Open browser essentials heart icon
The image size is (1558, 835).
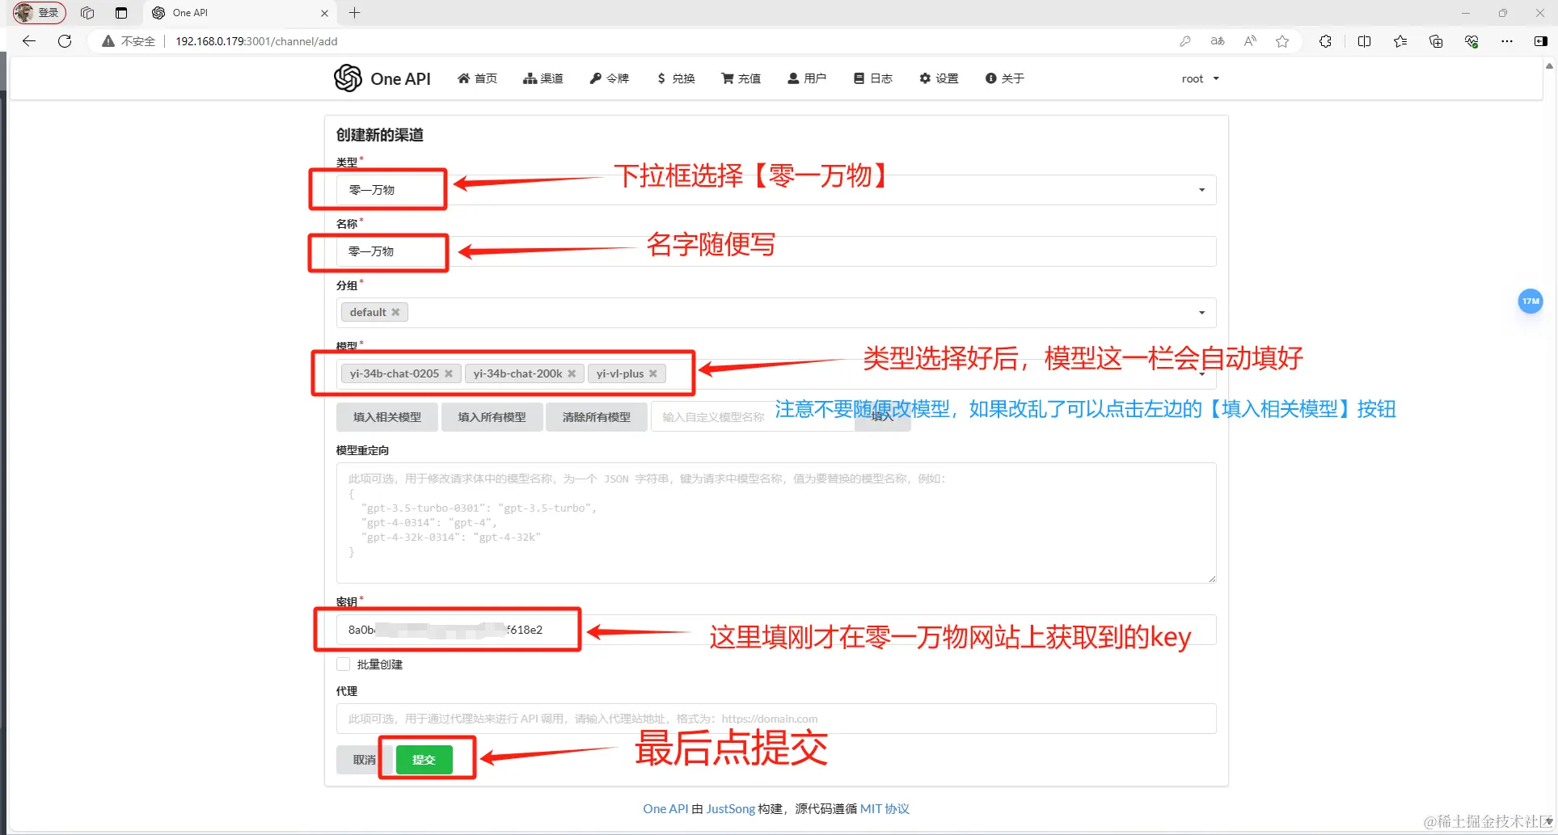pos(1471,41)
